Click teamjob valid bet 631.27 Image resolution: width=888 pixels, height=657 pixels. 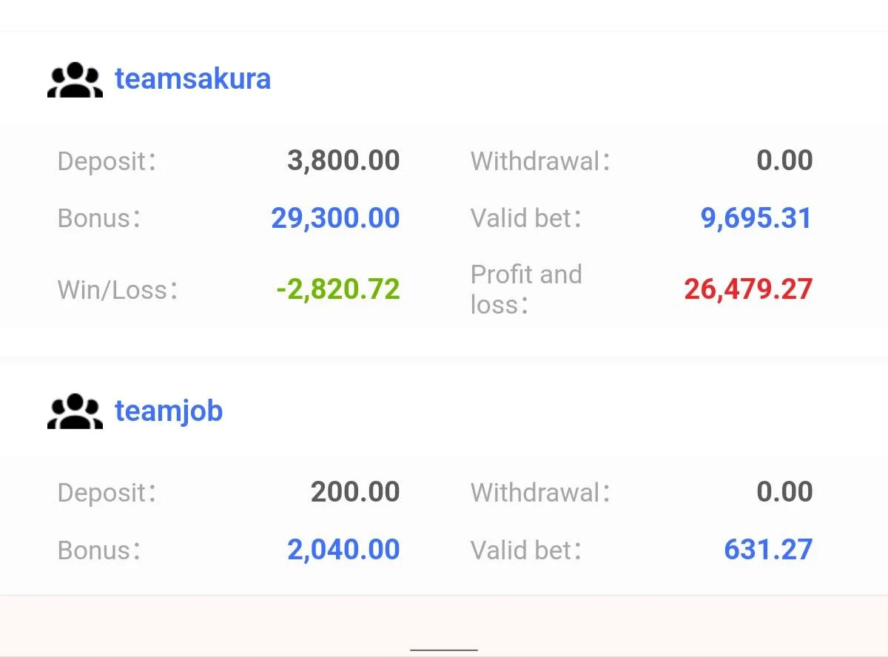(x=768, y=550)
